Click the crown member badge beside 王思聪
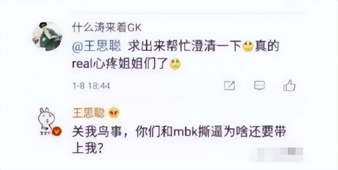 114,113
